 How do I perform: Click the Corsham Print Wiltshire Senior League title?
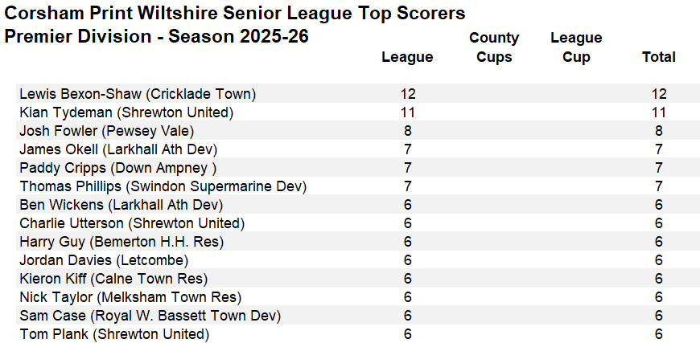pyautogui.click(x=235, y=14)
